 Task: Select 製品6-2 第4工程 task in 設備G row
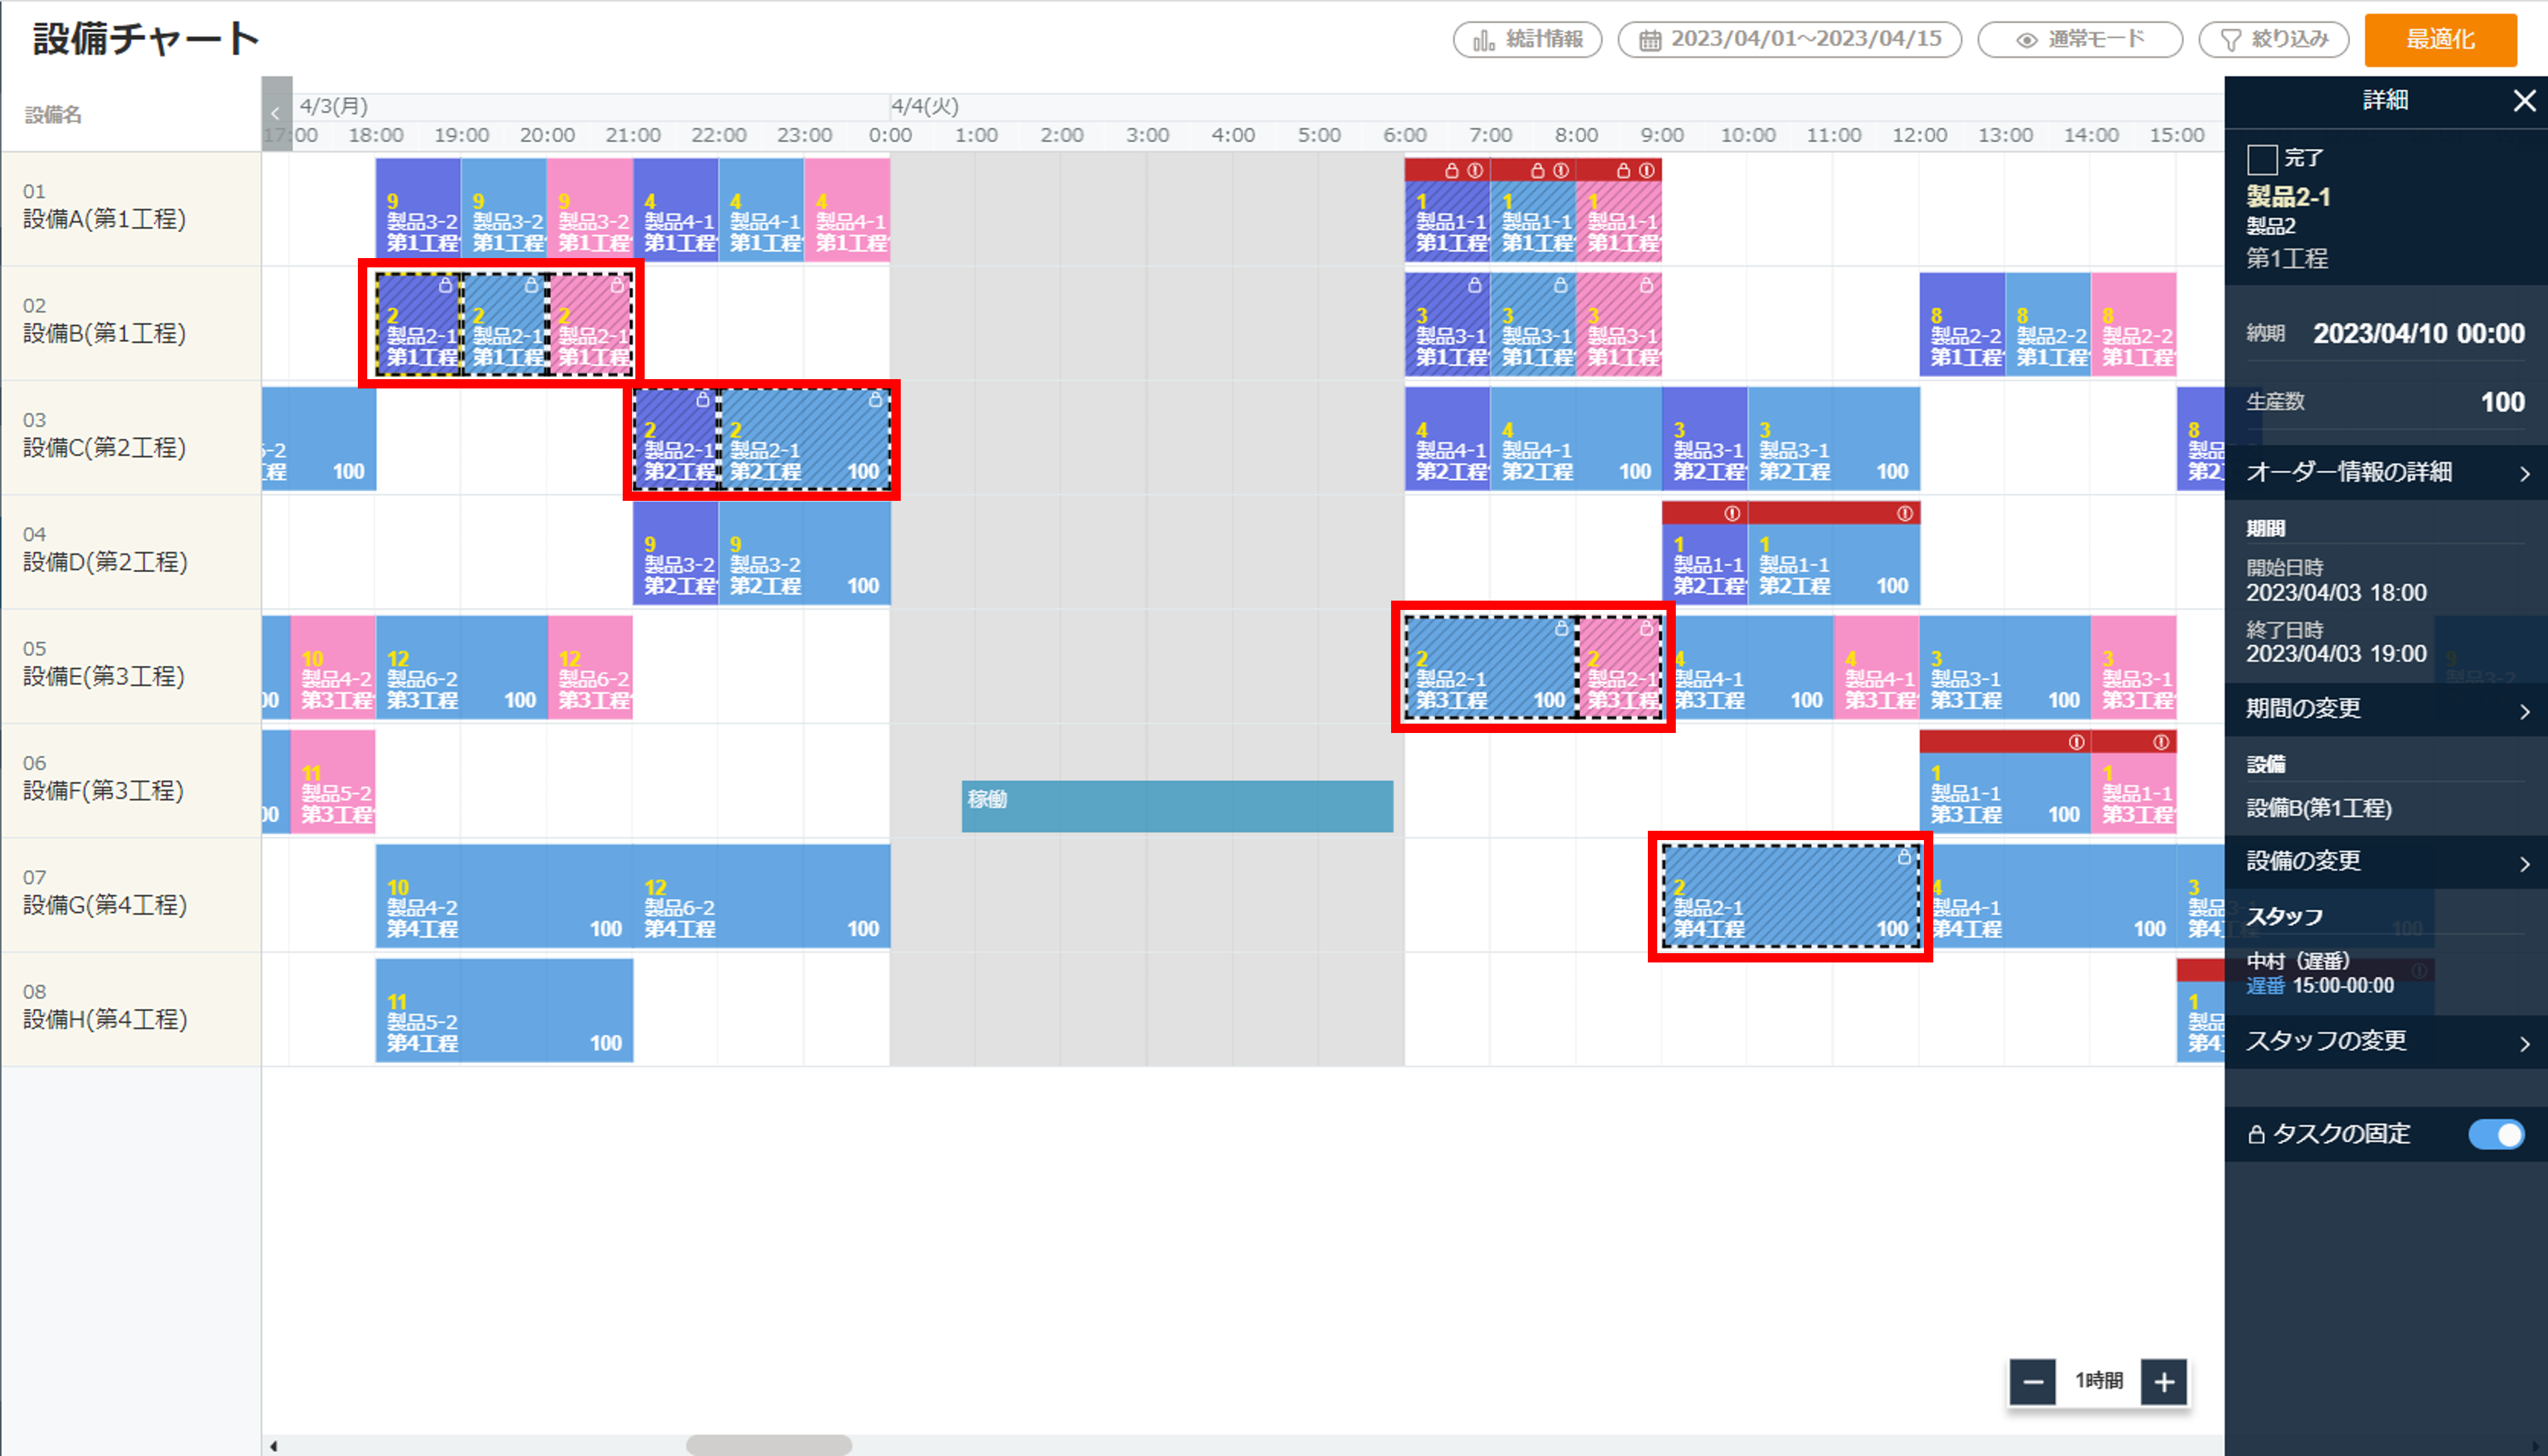pos(762,896)
